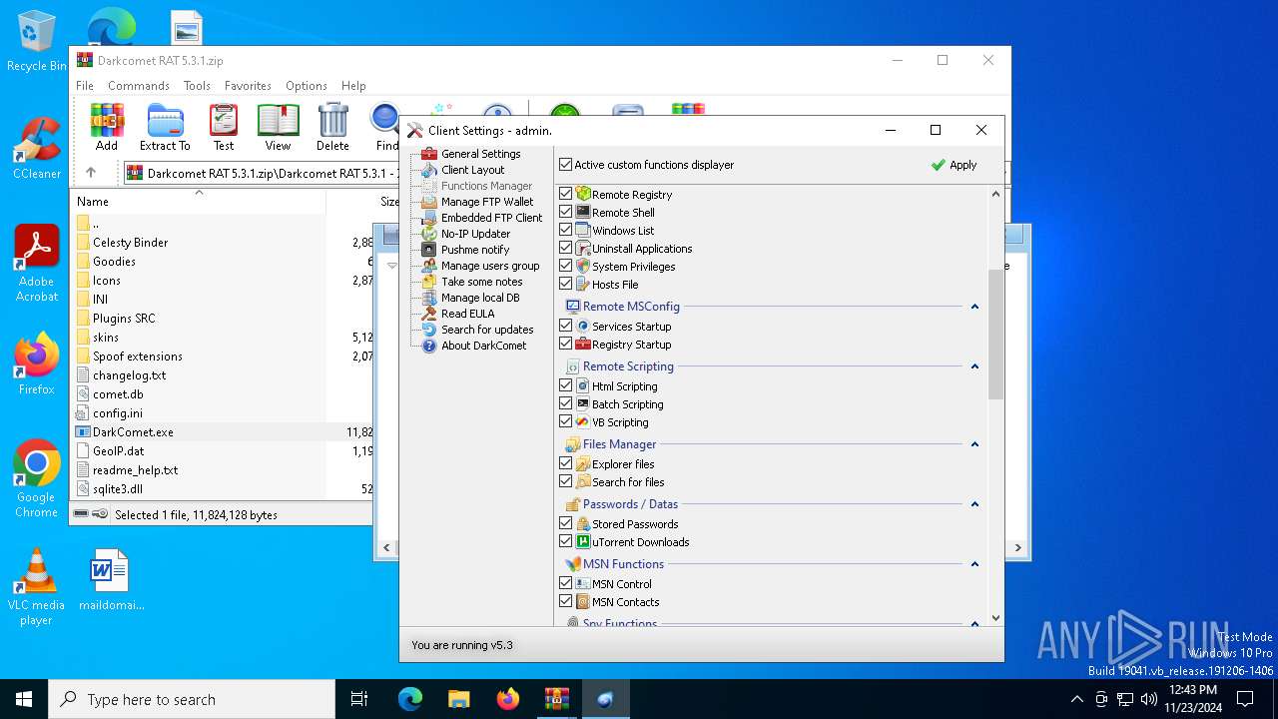Image resolution: width=1278 pixels, height=719 pixels.
Task: Select config.ini in the file list
Action: [117, 413]
